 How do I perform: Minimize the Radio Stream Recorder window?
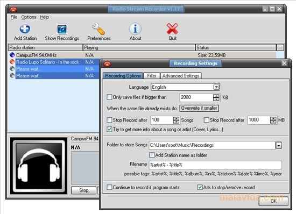click(265, 9)
